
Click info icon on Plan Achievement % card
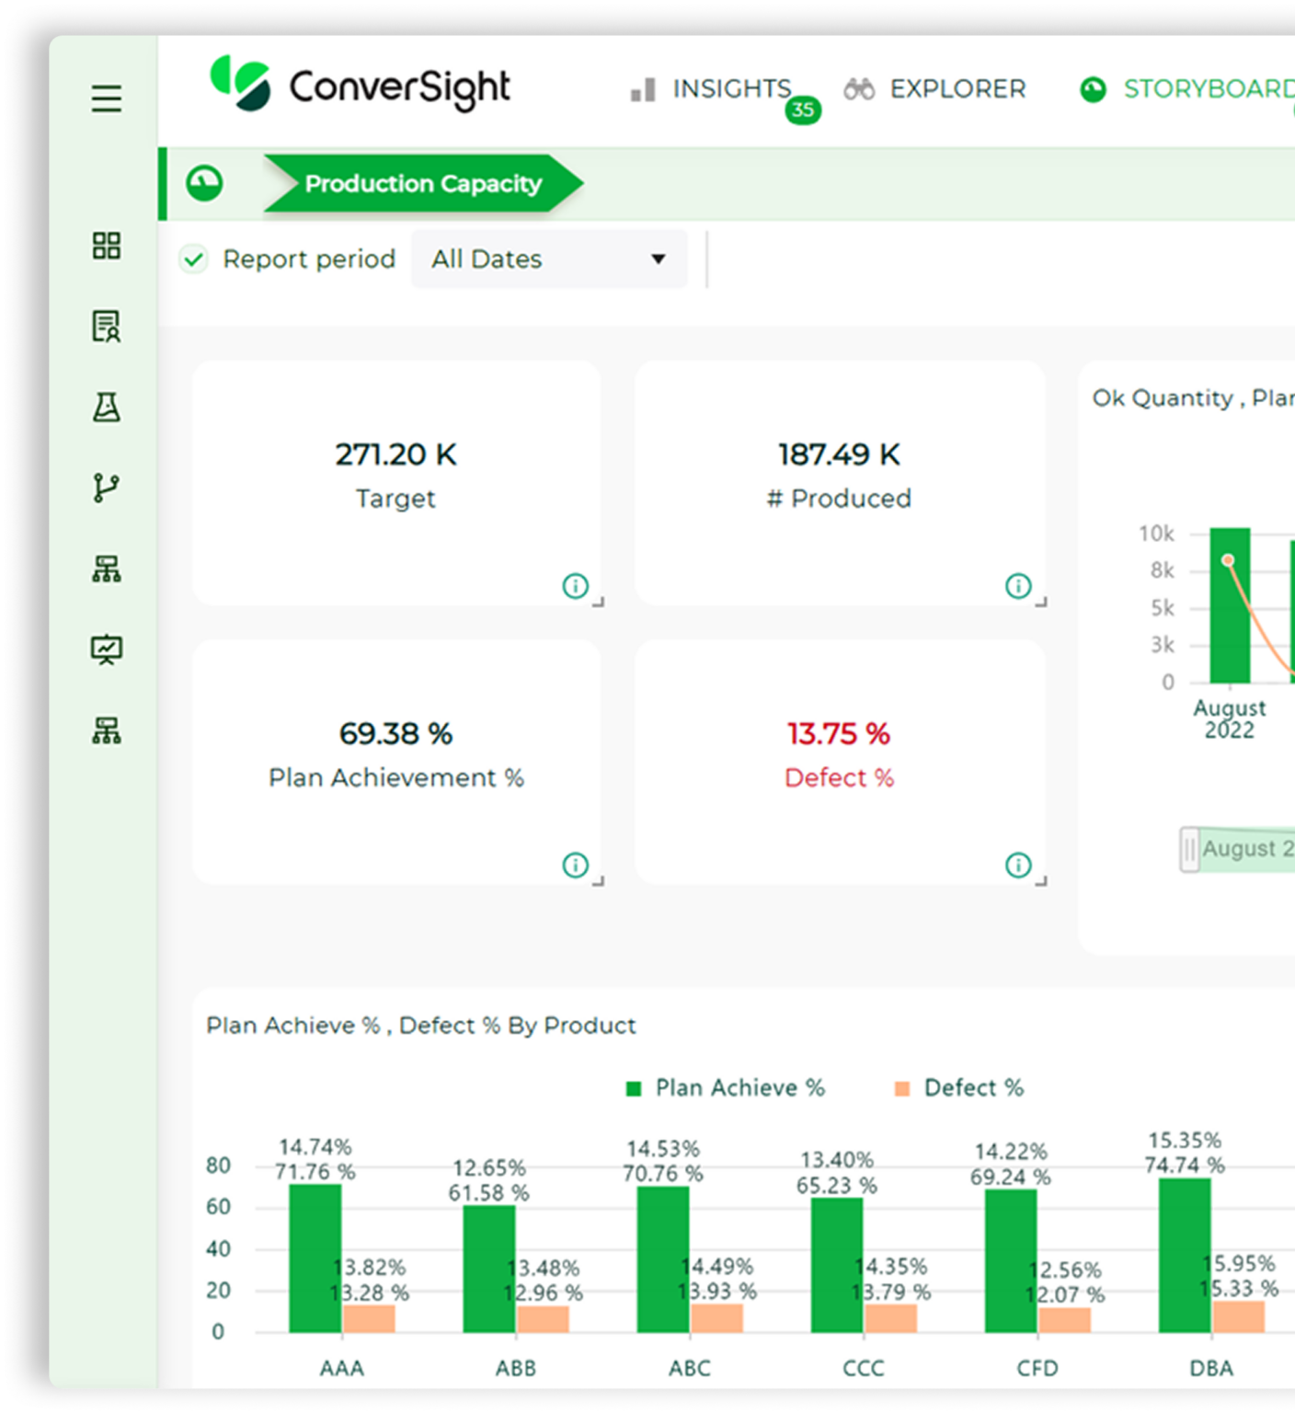tap(575, 865)
